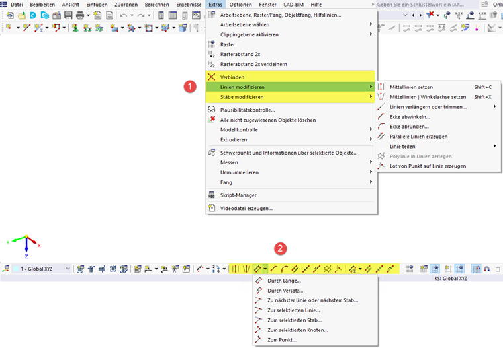
Task: Select Mittellinien setzen in submenu
Action: pos(438,87)
